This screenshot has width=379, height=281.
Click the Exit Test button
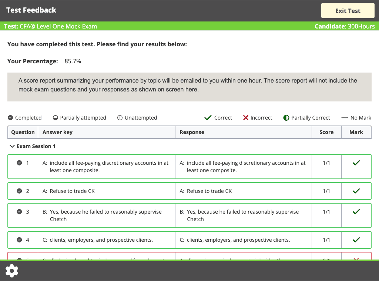(348, 10)
